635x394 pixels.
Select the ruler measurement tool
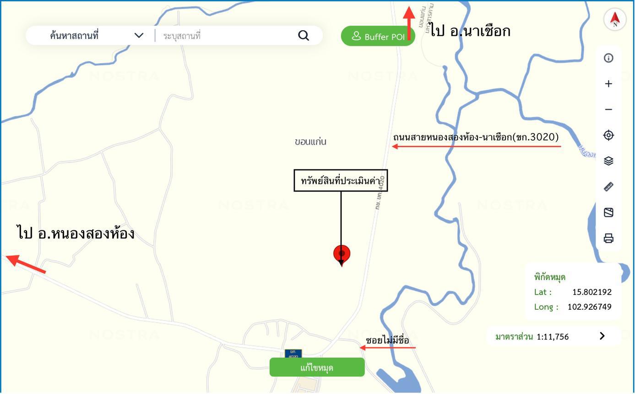tap(608, 186)
